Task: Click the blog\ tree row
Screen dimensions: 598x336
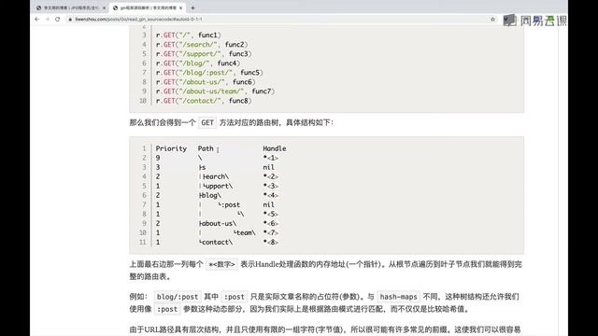Action: 209,195
